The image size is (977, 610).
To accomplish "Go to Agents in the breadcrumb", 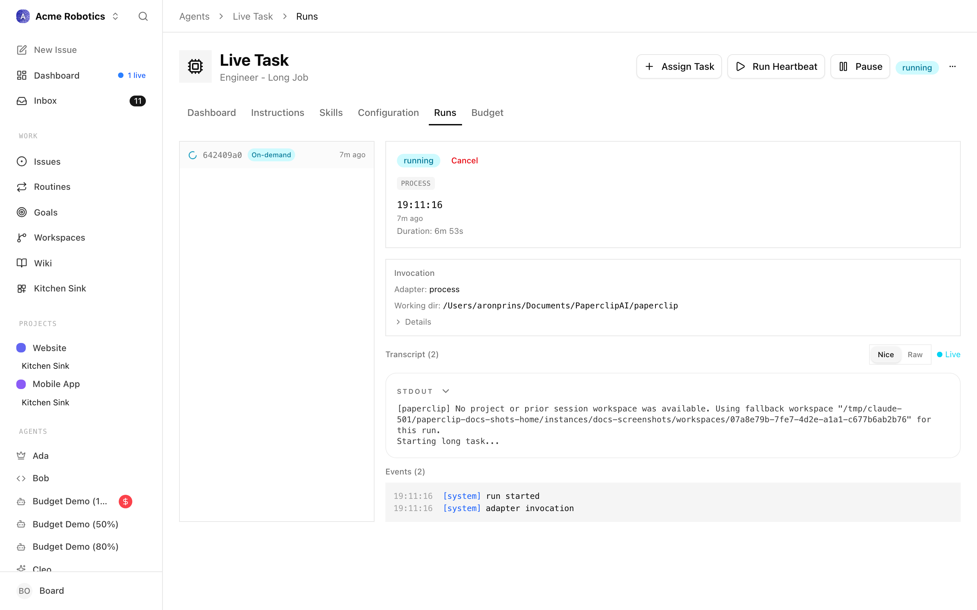I will pos(194,16).
